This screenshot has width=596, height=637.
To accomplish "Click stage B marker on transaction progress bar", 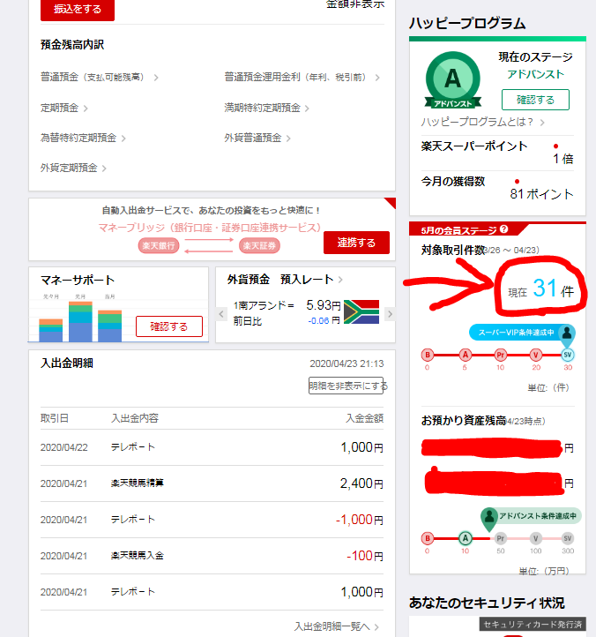I will tap(428, 355).
